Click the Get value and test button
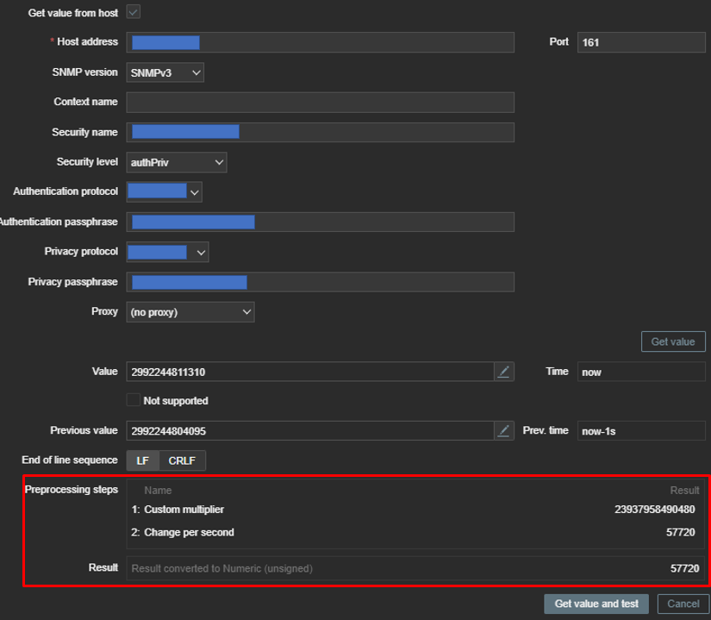This screenshot has width=711, height=620. coord(596,604)
